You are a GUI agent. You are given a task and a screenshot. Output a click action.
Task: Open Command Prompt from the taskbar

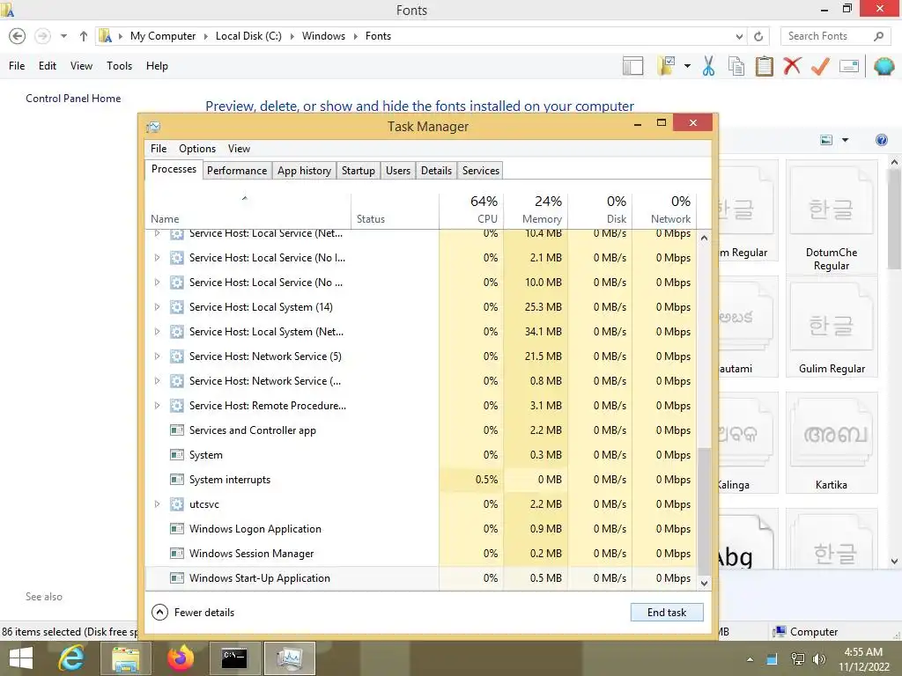click(234, 658)
